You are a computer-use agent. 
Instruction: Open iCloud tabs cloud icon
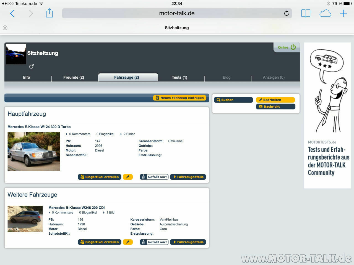[325, 13]
